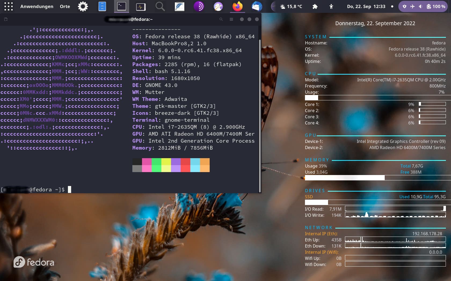Open the weather indicator showing 15,8 °C
This screenshot has width=451, height=281.
291,6
